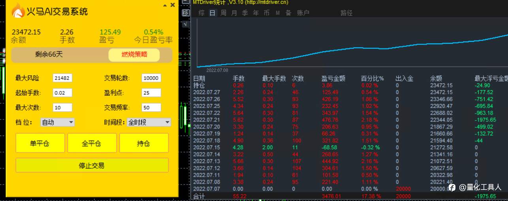The image size is (508, 201).
Task: Switch to the M tab in MTDriver
Action: point(278,13)
